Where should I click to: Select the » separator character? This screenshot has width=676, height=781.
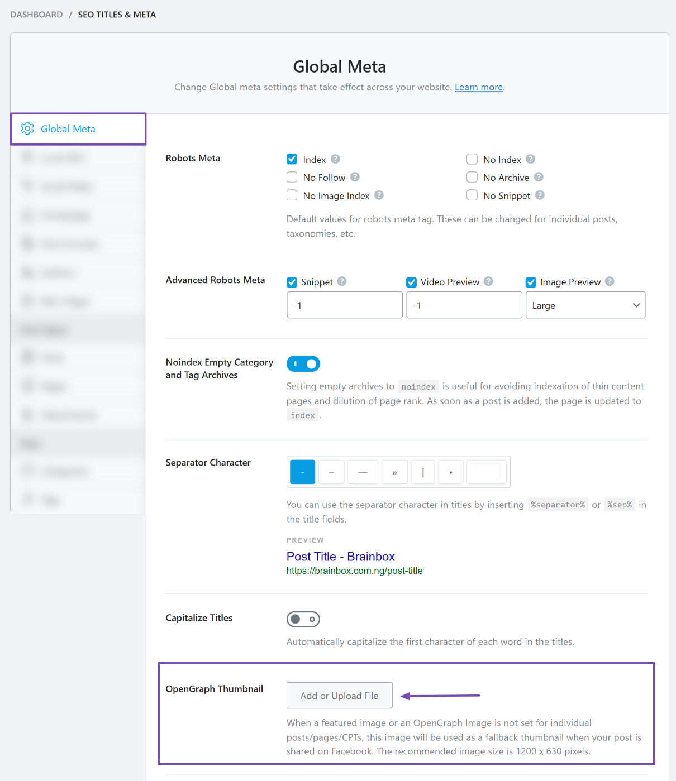[x=394, y=472]
